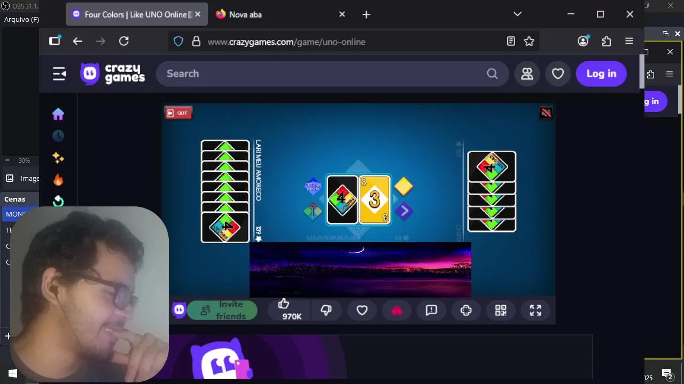Close the Four Colors tab
This screenshot has height=384, width=684.
(198, 14)
